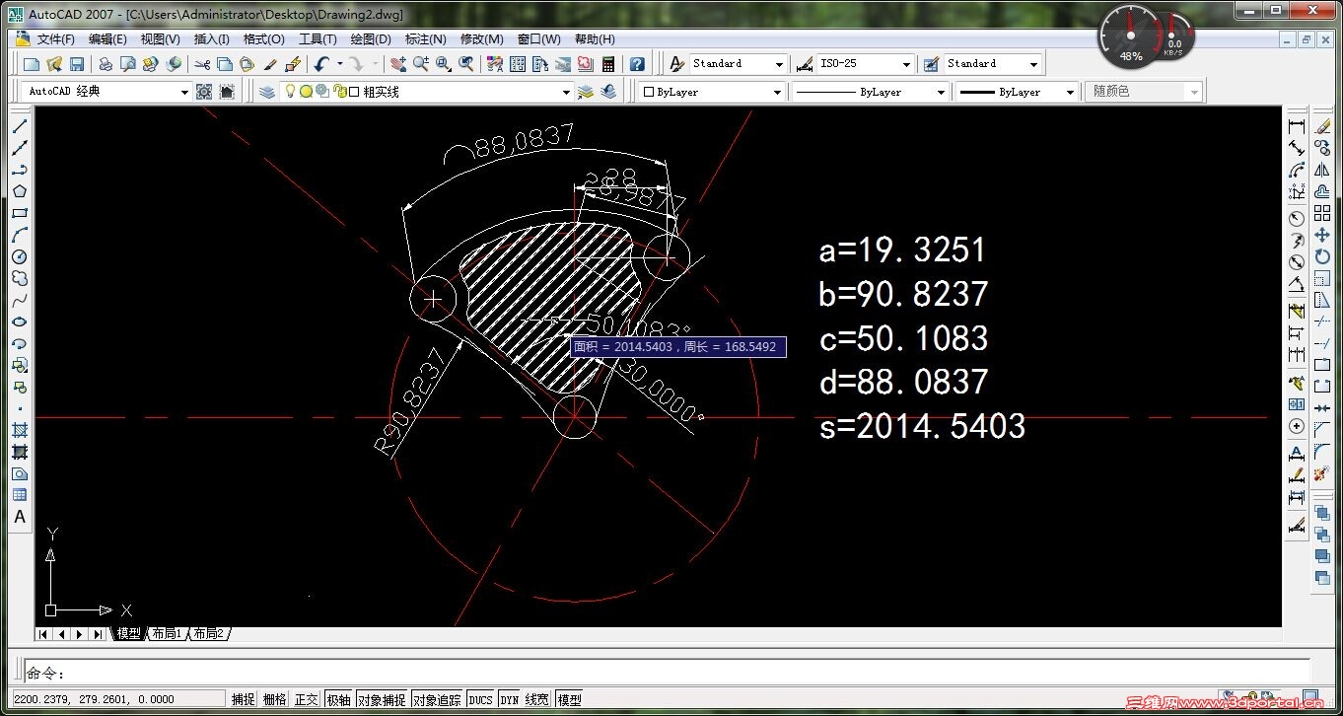Click the coordinates readout in status bar
The width and height of the screenshot is (1343, 716).
point(118,700)
